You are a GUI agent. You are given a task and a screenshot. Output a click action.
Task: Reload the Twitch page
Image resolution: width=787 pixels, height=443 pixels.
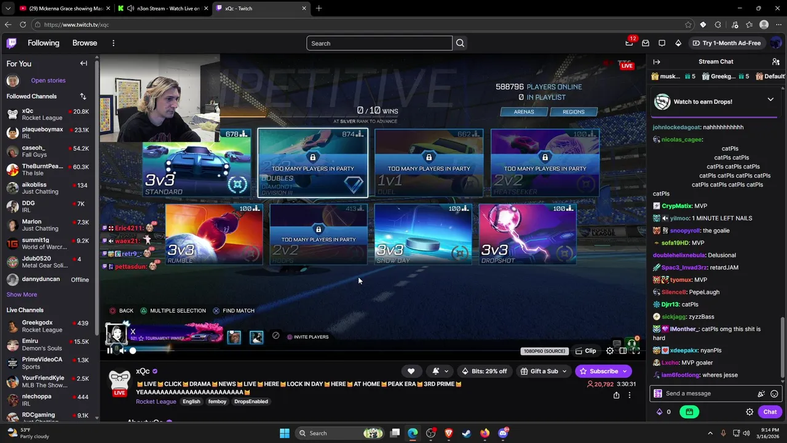click(23, 25)
